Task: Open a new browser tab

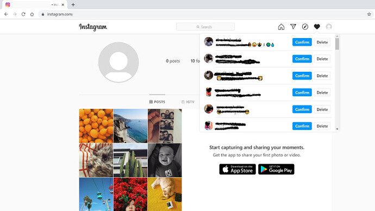Action: pyautogui.click(x=73, y=4)
